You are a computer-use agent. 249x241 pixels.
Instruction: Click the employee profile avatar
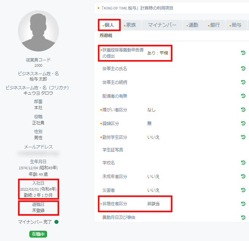point(38,31)
